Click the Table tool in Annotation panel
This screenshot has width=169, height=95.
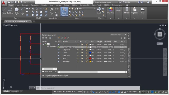[57, 15]
